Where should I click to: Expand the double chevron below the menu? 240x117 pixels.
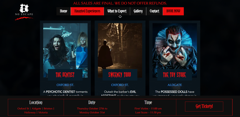120,17
